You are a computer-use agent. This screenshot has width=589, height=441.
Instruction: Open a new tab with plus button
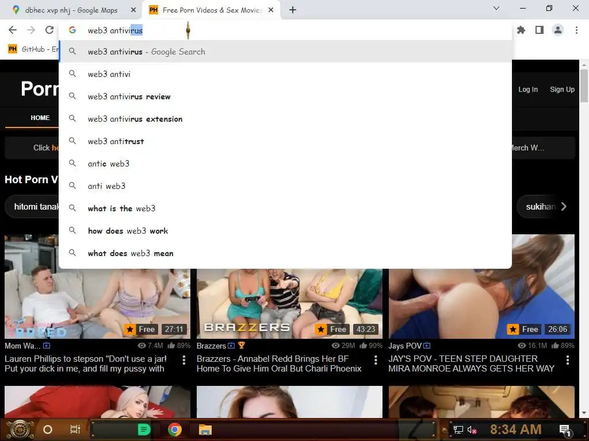tap(293, 10)
